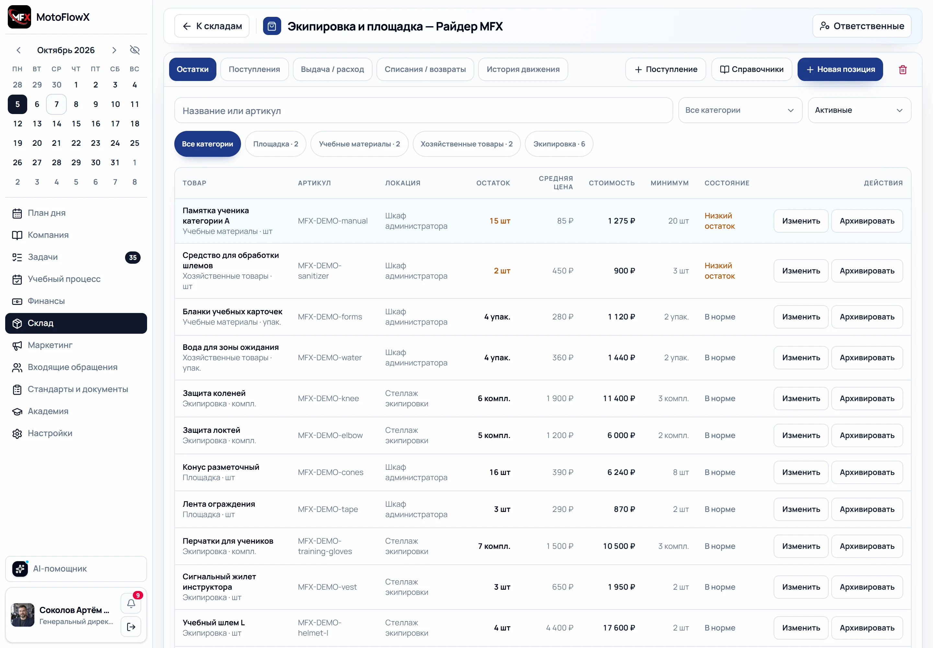This screenshot has height=648, width=933.
Task: Switch to the История движения tab
Action: click(x=523, y=69)
